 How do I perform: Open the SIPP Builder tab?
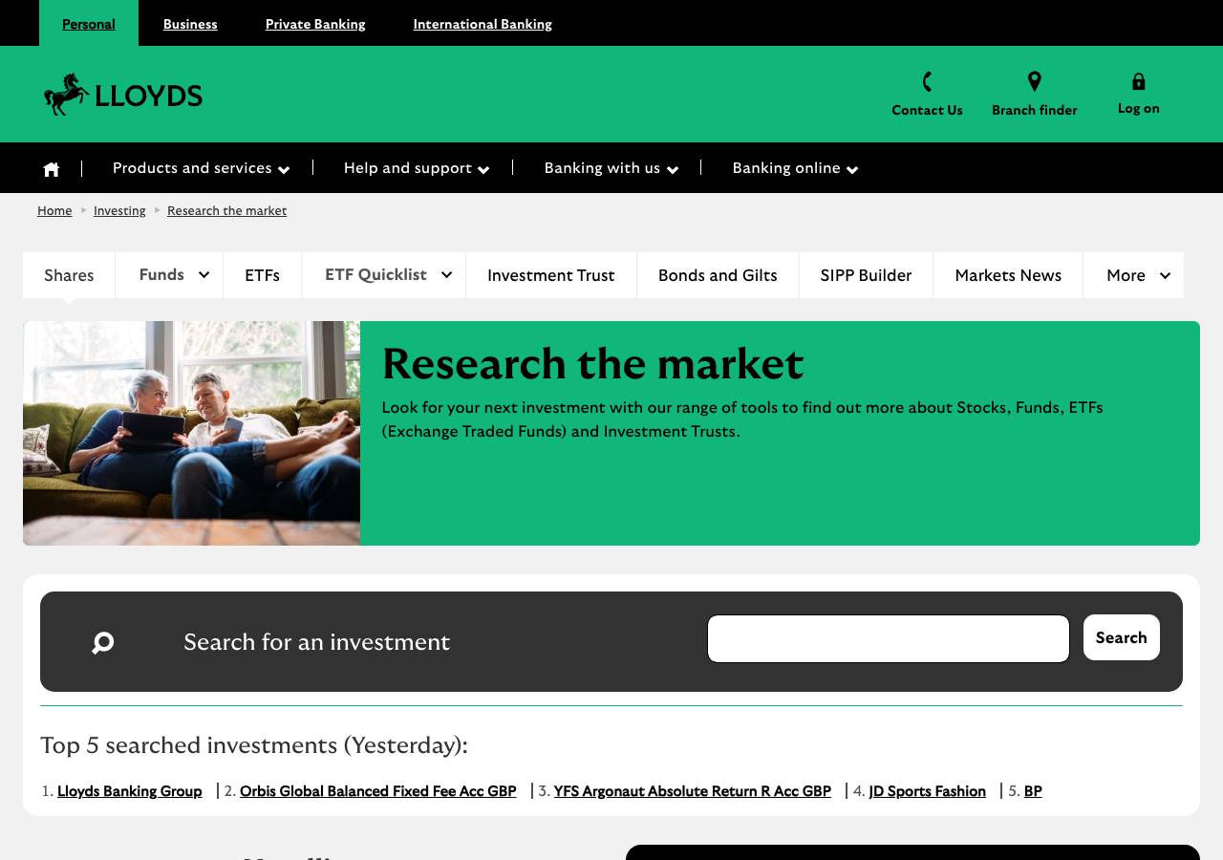pyautogui.click(x=866, y=275)
